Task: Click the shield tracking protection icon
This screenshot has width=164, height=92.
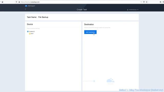Action: pyautogui.click(x=16, y=2)
